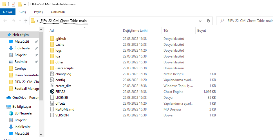Screen dimensions: 273x140
Task: Click the Bu bilgisayar computer icon
Action: (9, 107)
